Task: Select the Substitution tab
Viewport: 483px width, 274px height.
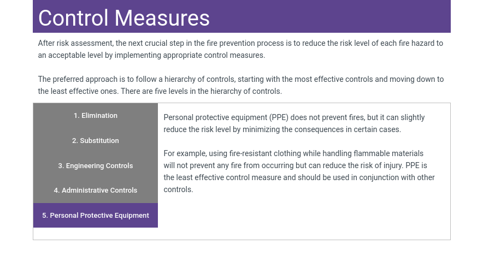Action: [x=96, y=141]
